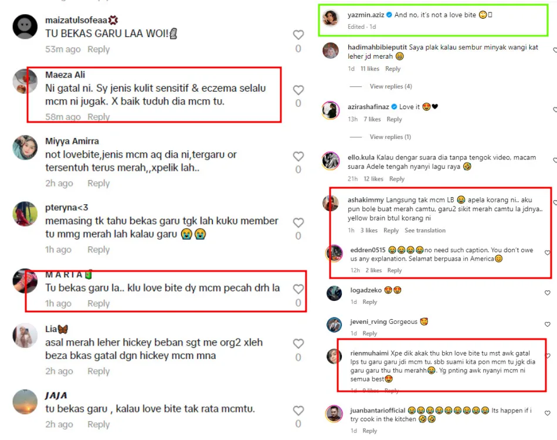
Task: Heart pteryna<3's comment about bekas garu
Action: 298,223
